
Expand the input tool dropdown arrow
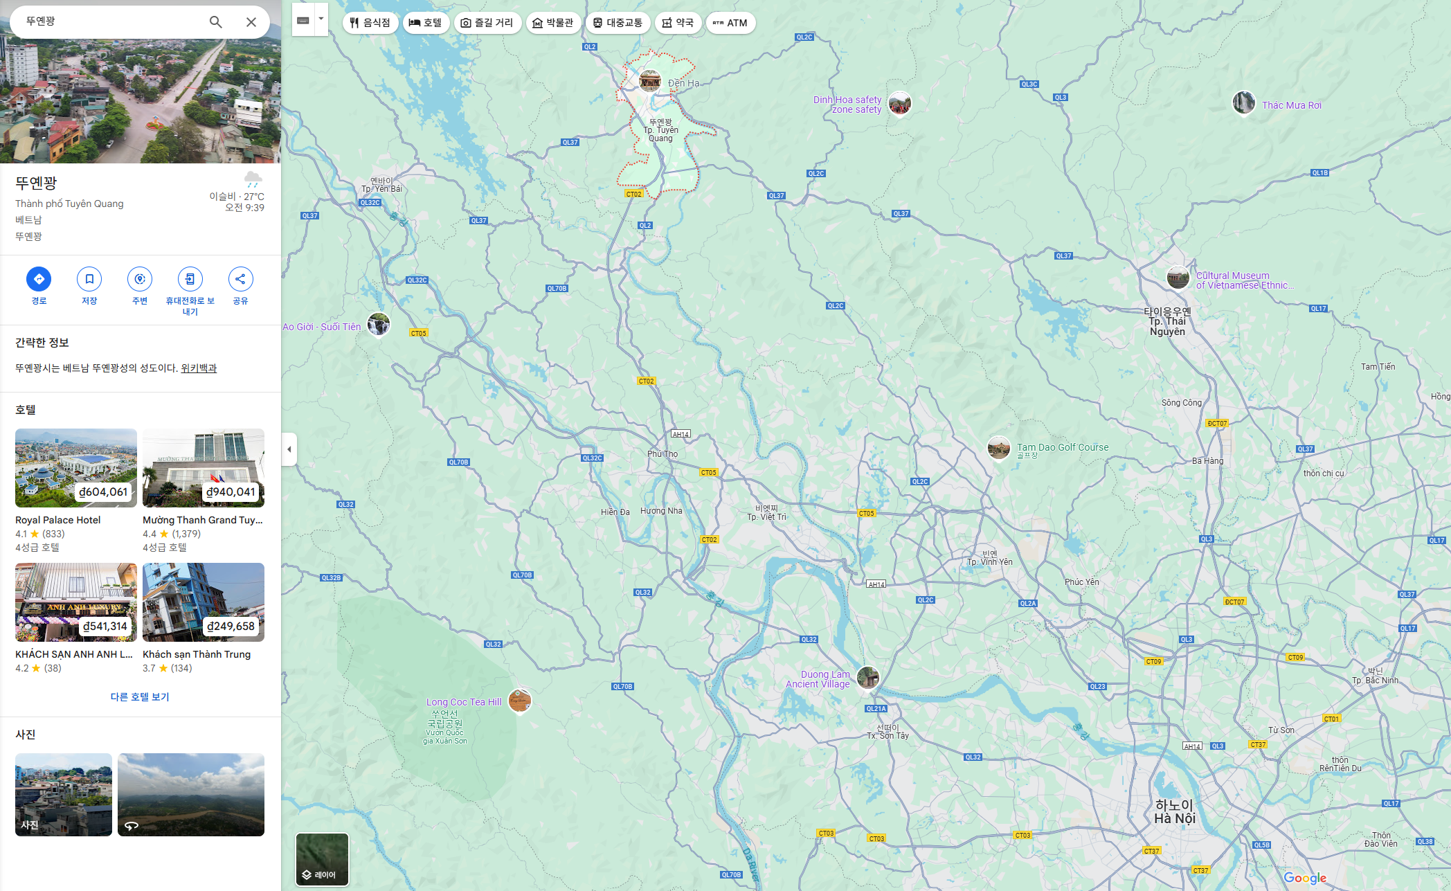[x=321, y=19]
